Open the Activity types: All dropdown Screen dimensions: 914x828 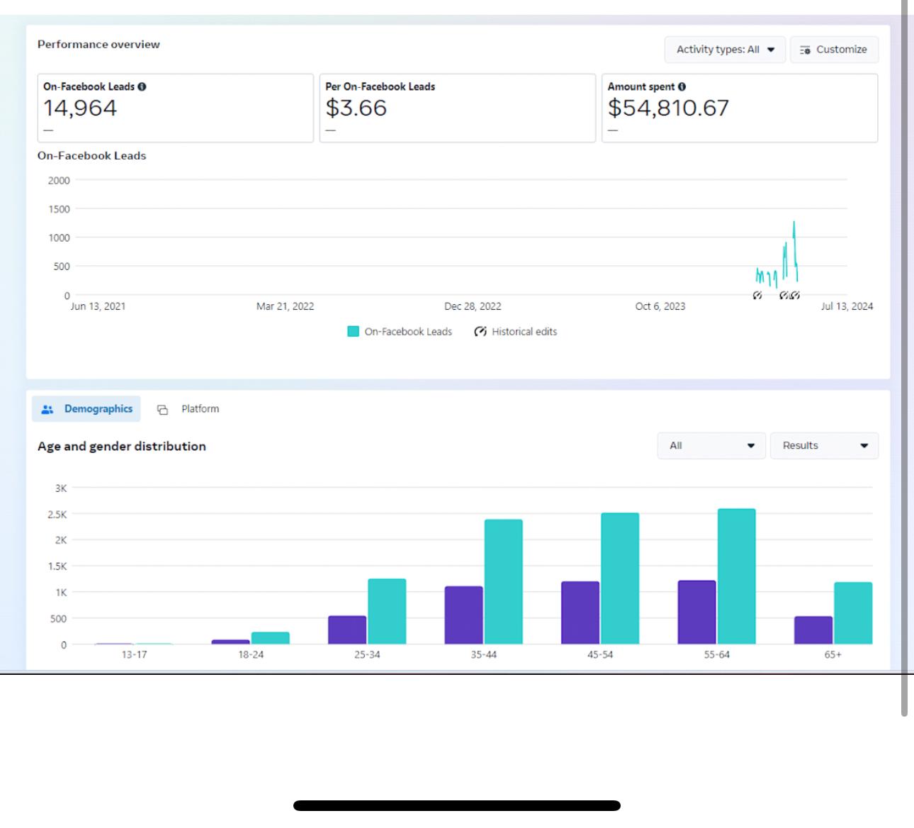click(x=724, y=50)
